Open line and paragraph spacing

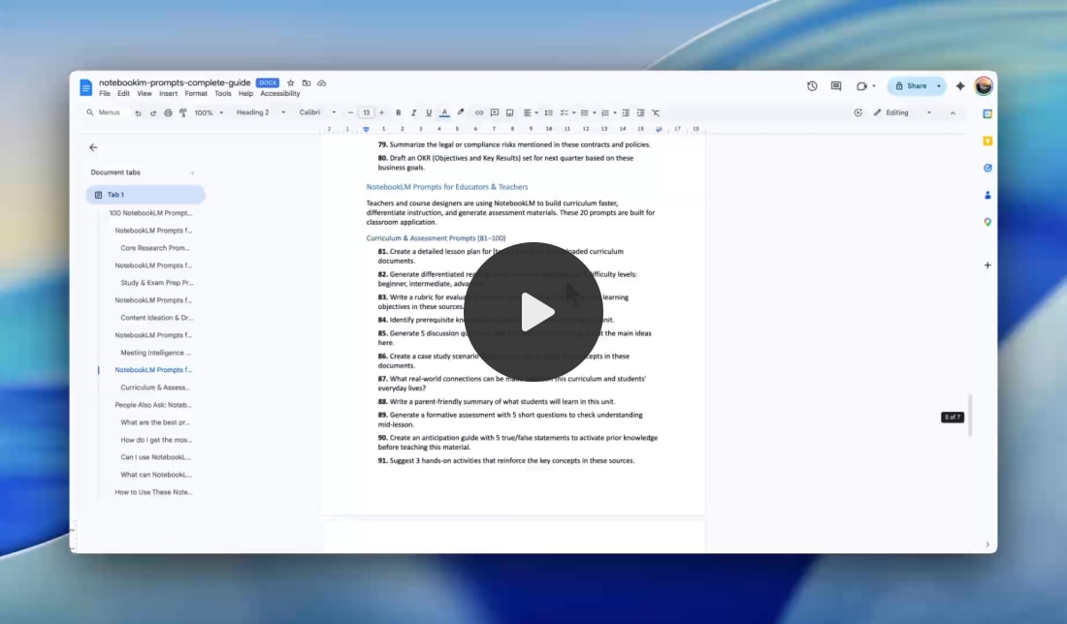pos(548,112)
